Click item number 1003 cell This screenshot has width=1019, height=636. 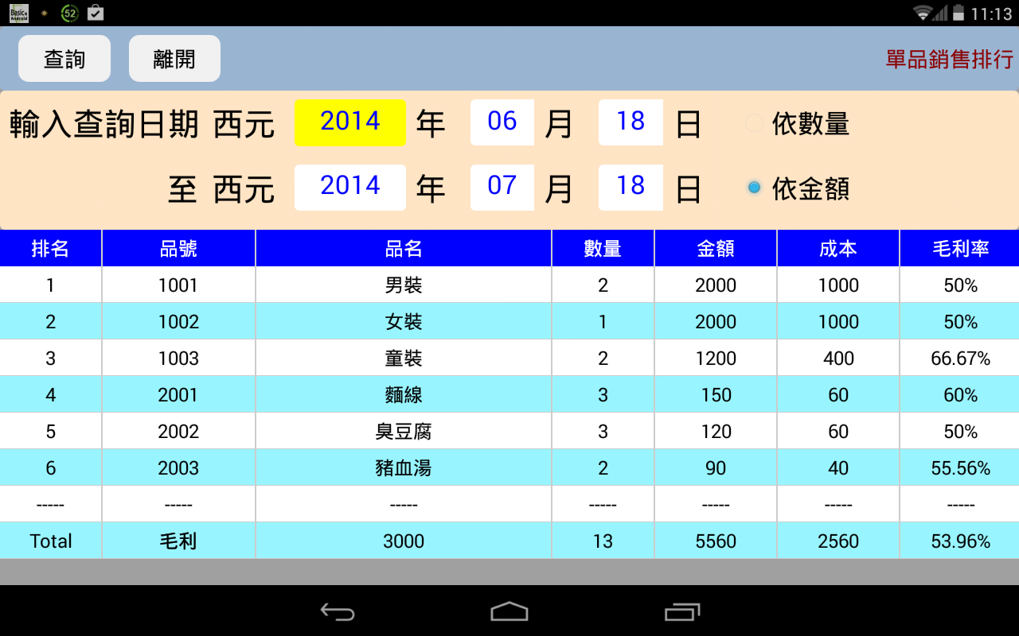click(x=178, y=358)
